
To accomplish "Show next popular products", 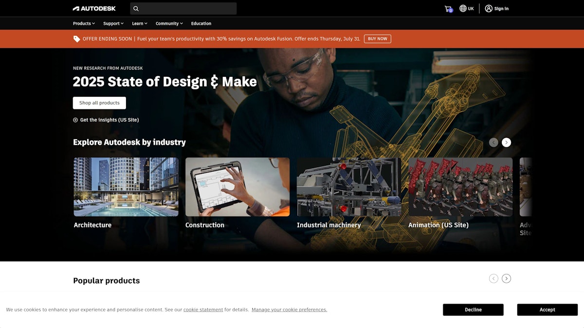I will (507, 278).
